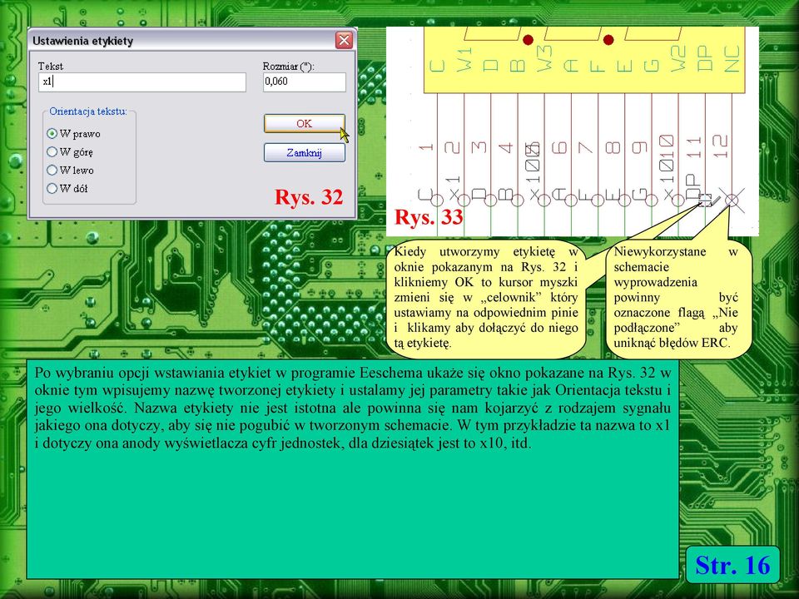
Task: Select the 'W dół' orientation option
Action: (x=67, y=189)
